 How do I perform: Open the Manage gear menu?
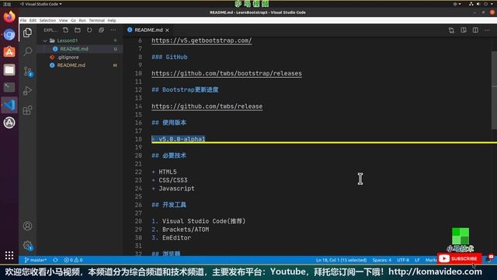(x=28, y=245)
